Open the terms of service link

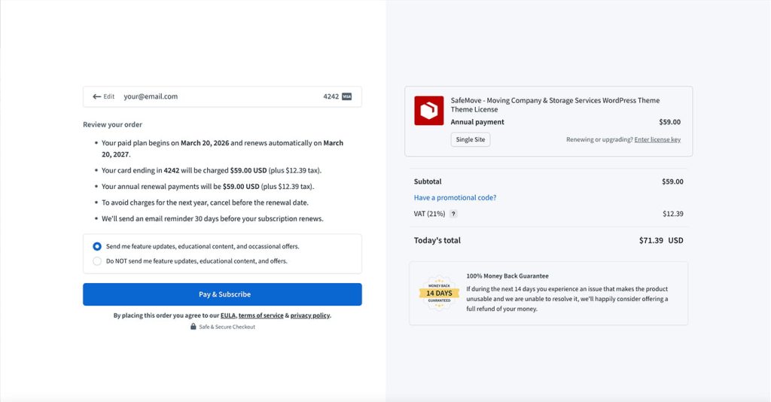(261, 315)
